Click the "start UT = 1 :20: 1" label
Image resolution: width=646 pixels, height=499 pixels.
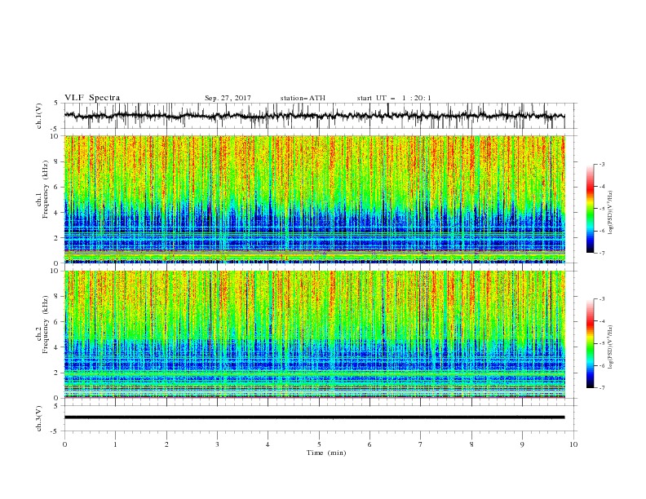click(x=394, y=98)
